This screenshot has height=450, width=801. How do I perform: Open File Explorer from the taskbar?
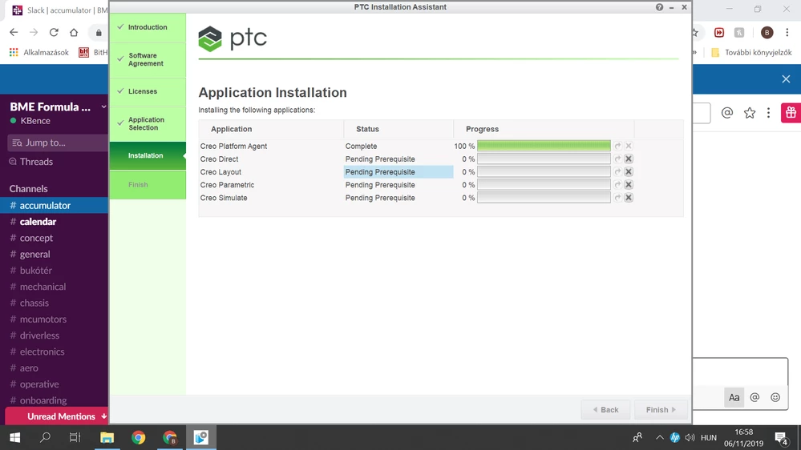[x=107, y=437]
